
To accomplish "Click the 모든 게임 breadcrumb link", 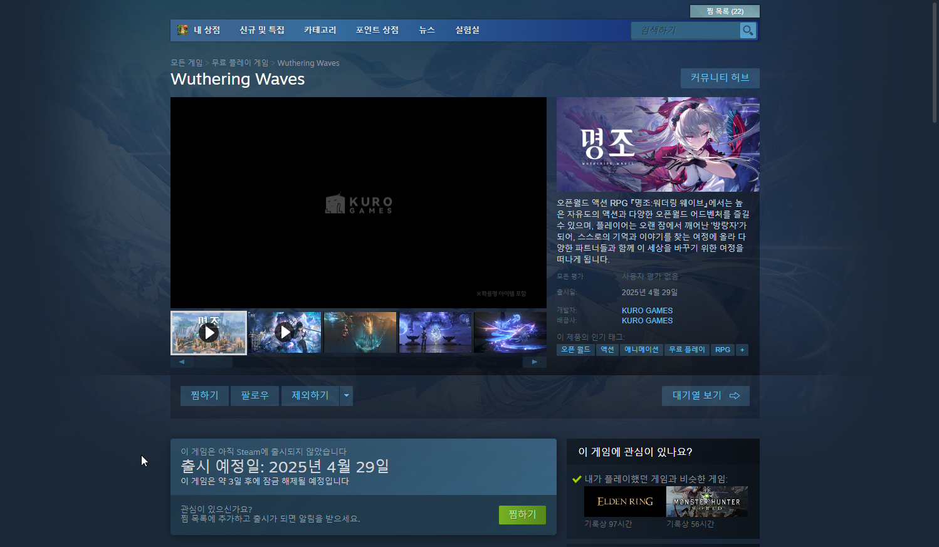I will click(187, 63).
